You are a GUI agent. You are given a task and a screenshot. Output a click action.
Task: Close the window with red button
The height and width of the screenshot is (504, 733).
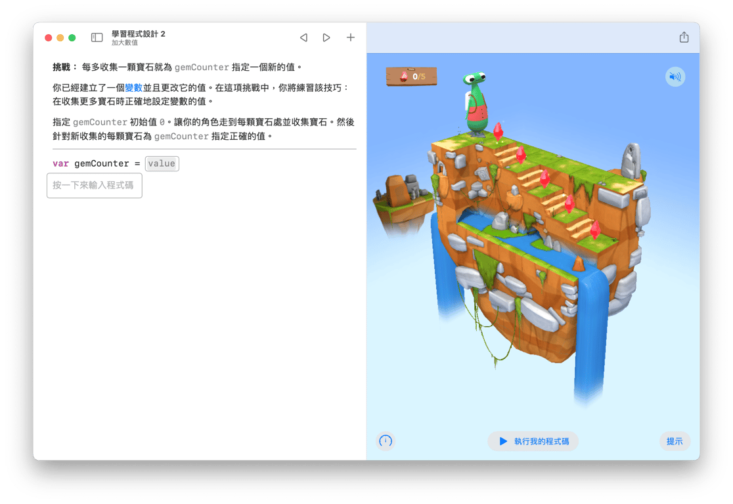48,37
